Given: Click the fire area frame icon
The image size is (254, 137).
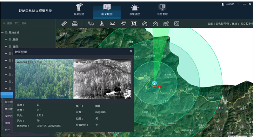Looking at the screenshot, I should (134, 23).
